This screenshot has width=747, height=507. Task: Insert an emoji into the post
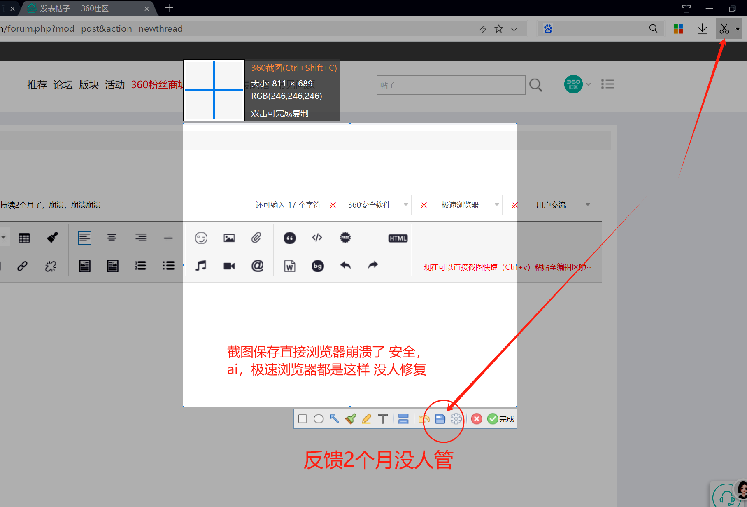click(201, 238)
